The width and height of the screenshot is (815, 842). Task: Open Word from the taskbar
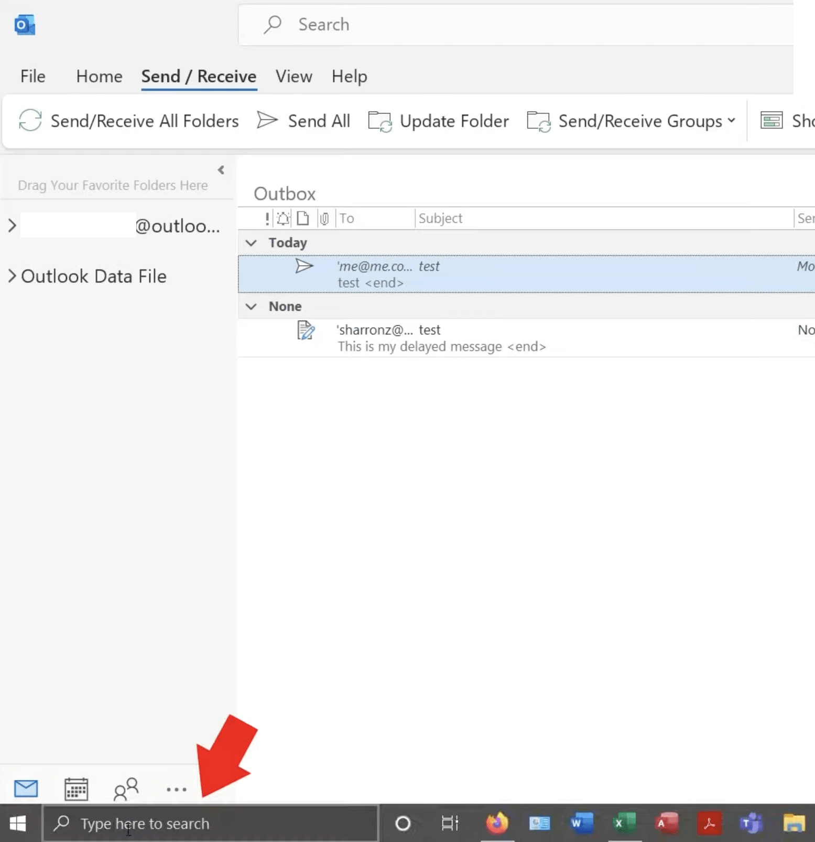(x=581, y=823)
